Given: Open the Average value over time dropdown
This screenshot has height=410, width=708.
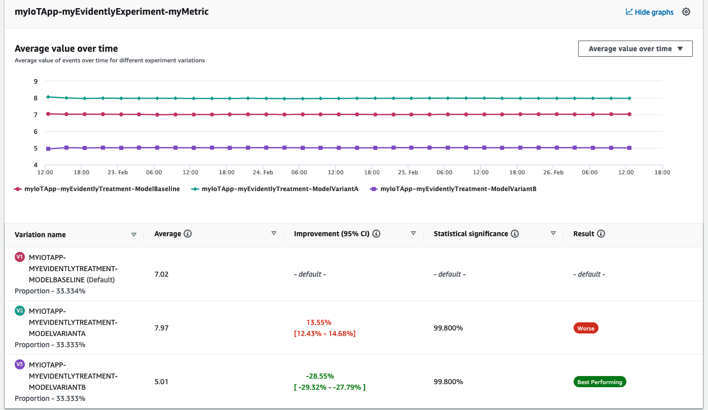Looking at the screenshot, I should tap(635, 49).
